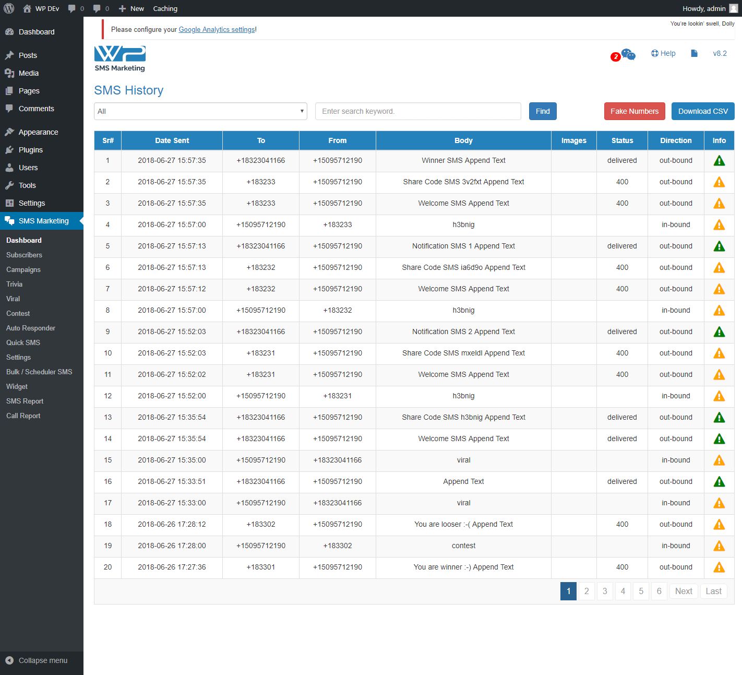Open Subscribers in SMS Marketing submenu

24,255
